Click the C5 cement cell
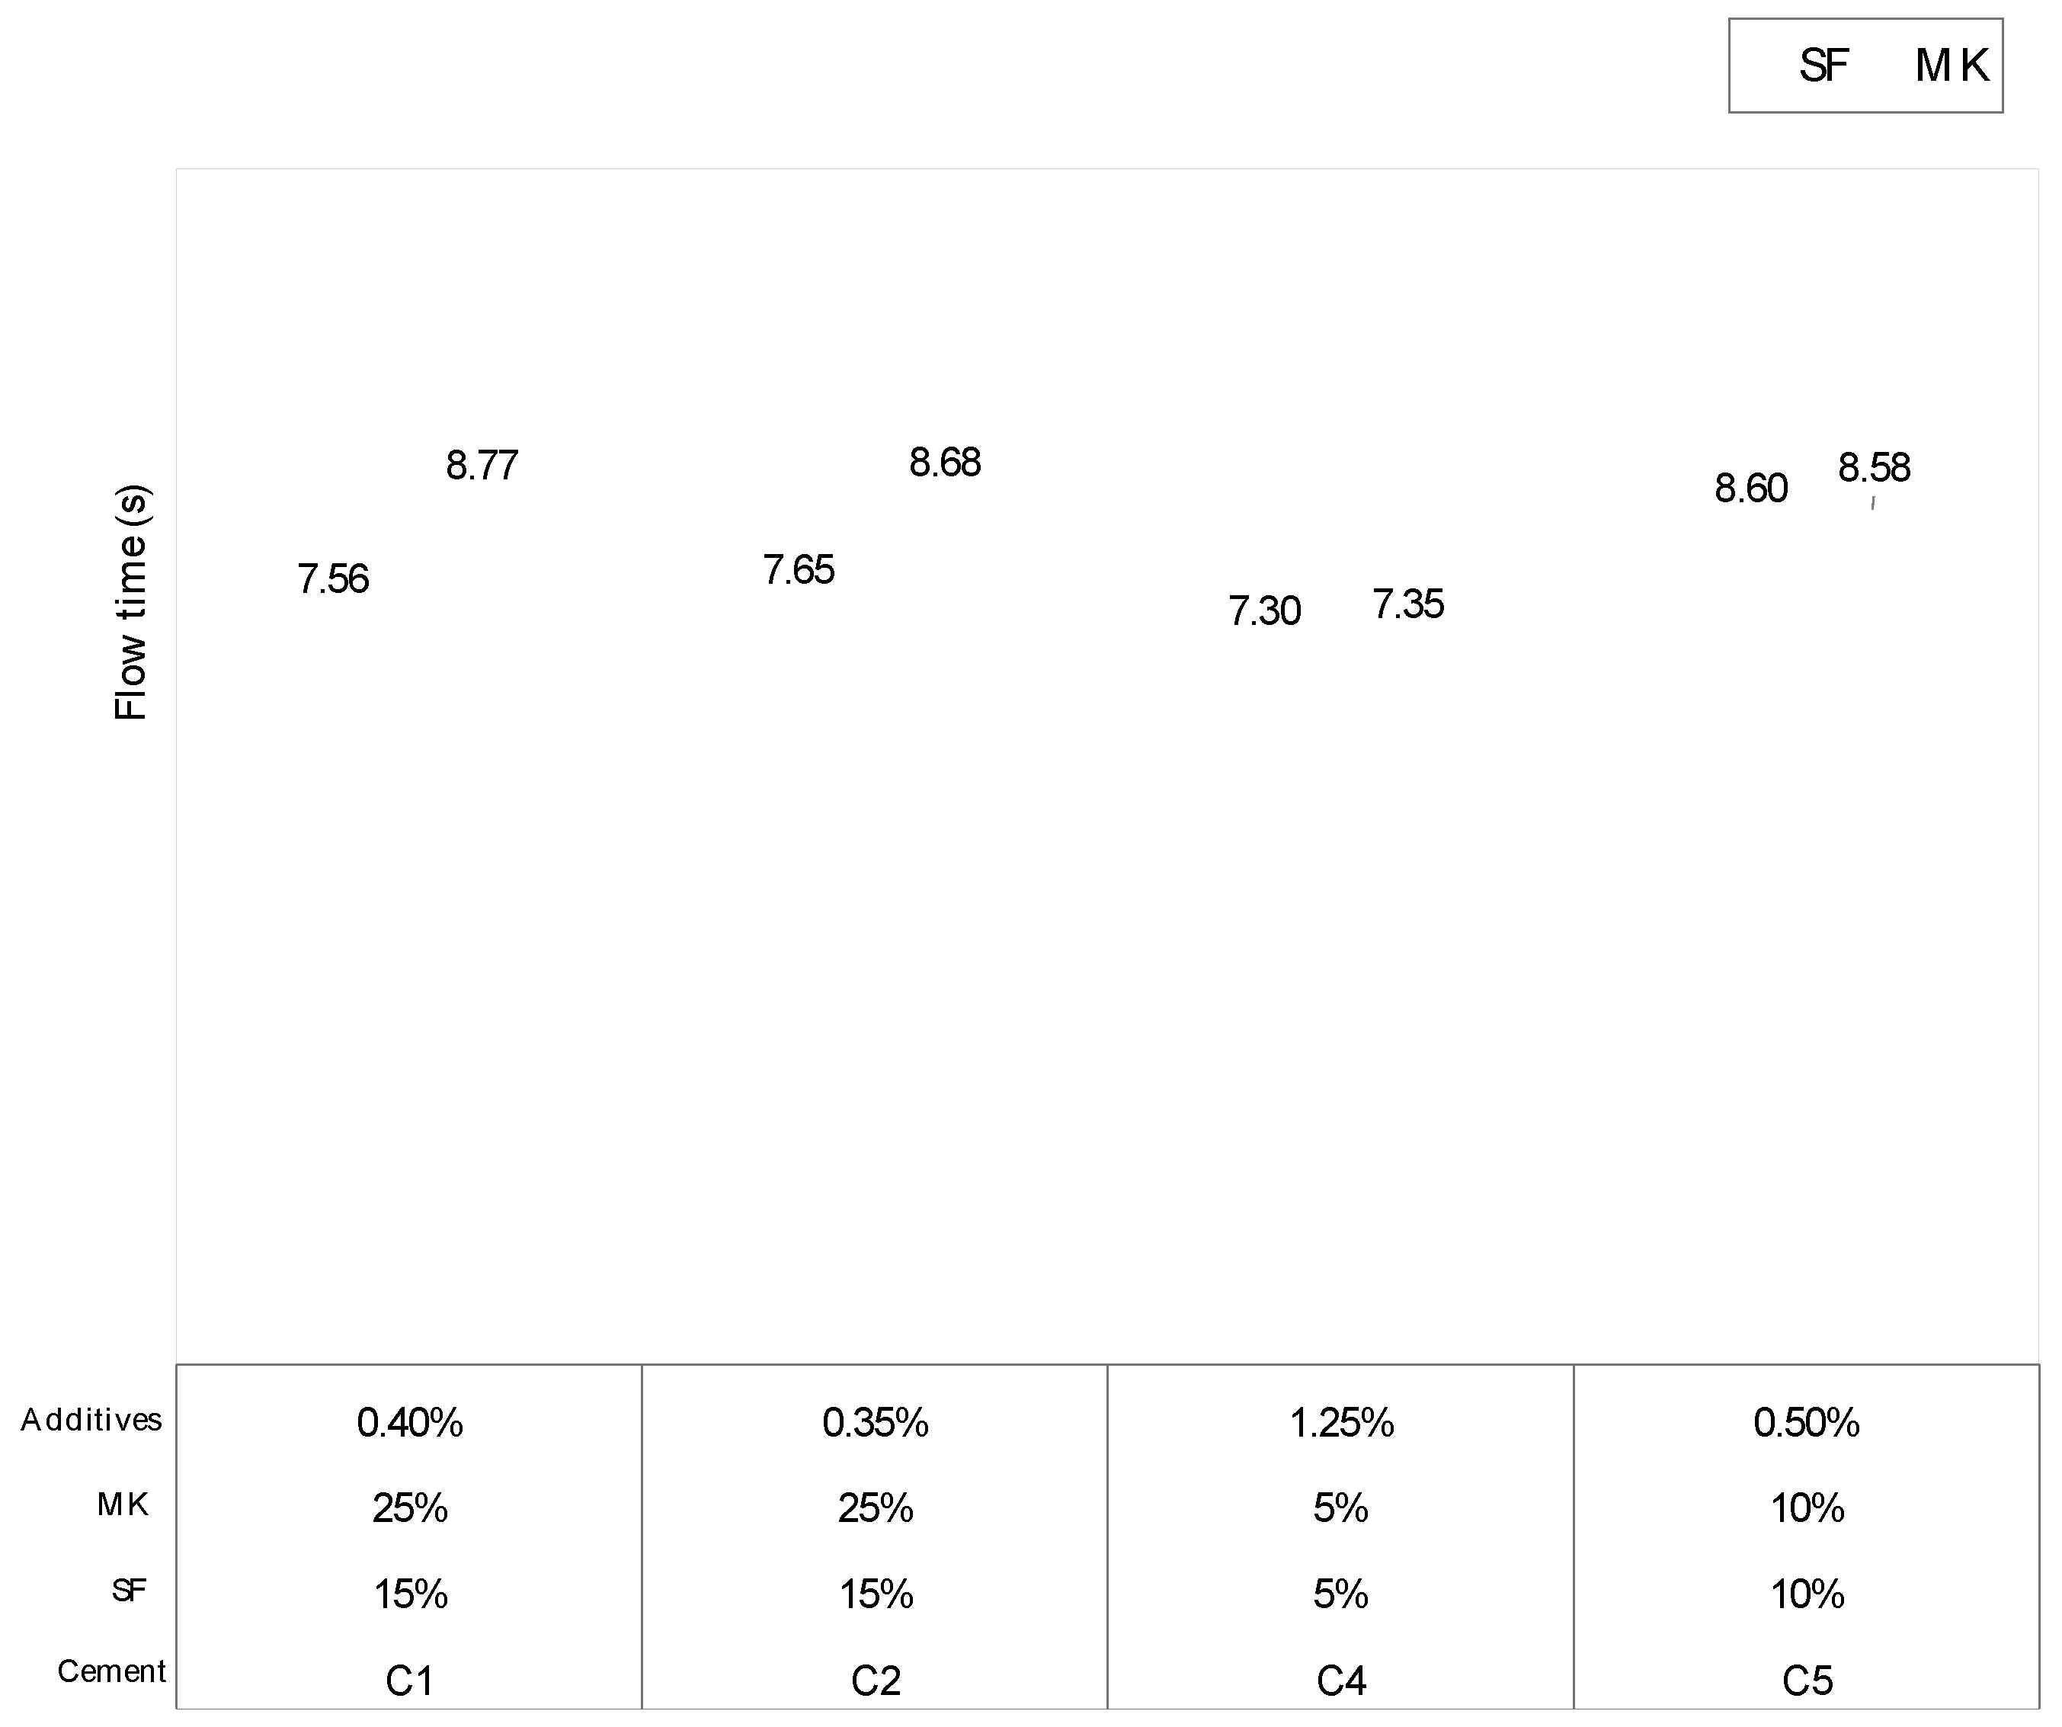2062x1727 pixels. [1807, 1682]
